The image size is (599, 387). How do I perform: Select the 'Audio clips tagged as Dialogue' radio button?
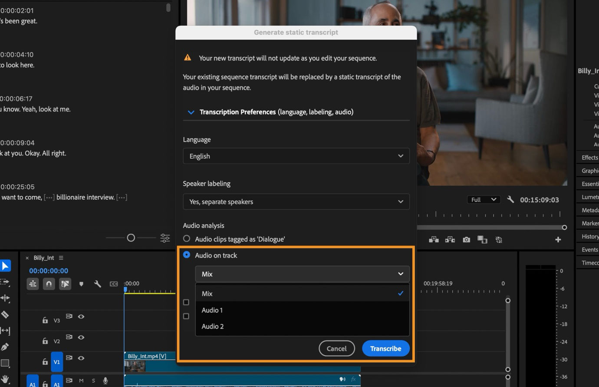(x=187, y=238)
